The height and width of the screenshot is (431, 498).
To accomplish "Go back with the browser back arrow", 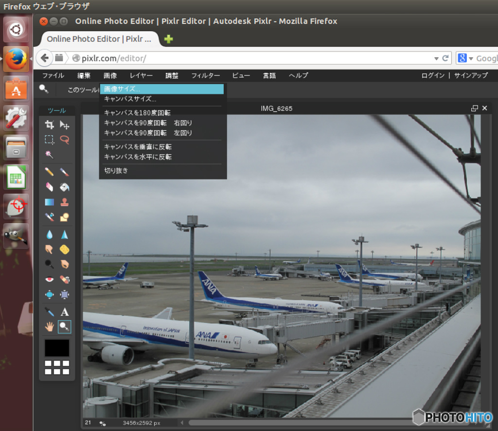I will (x=45, y=58).
